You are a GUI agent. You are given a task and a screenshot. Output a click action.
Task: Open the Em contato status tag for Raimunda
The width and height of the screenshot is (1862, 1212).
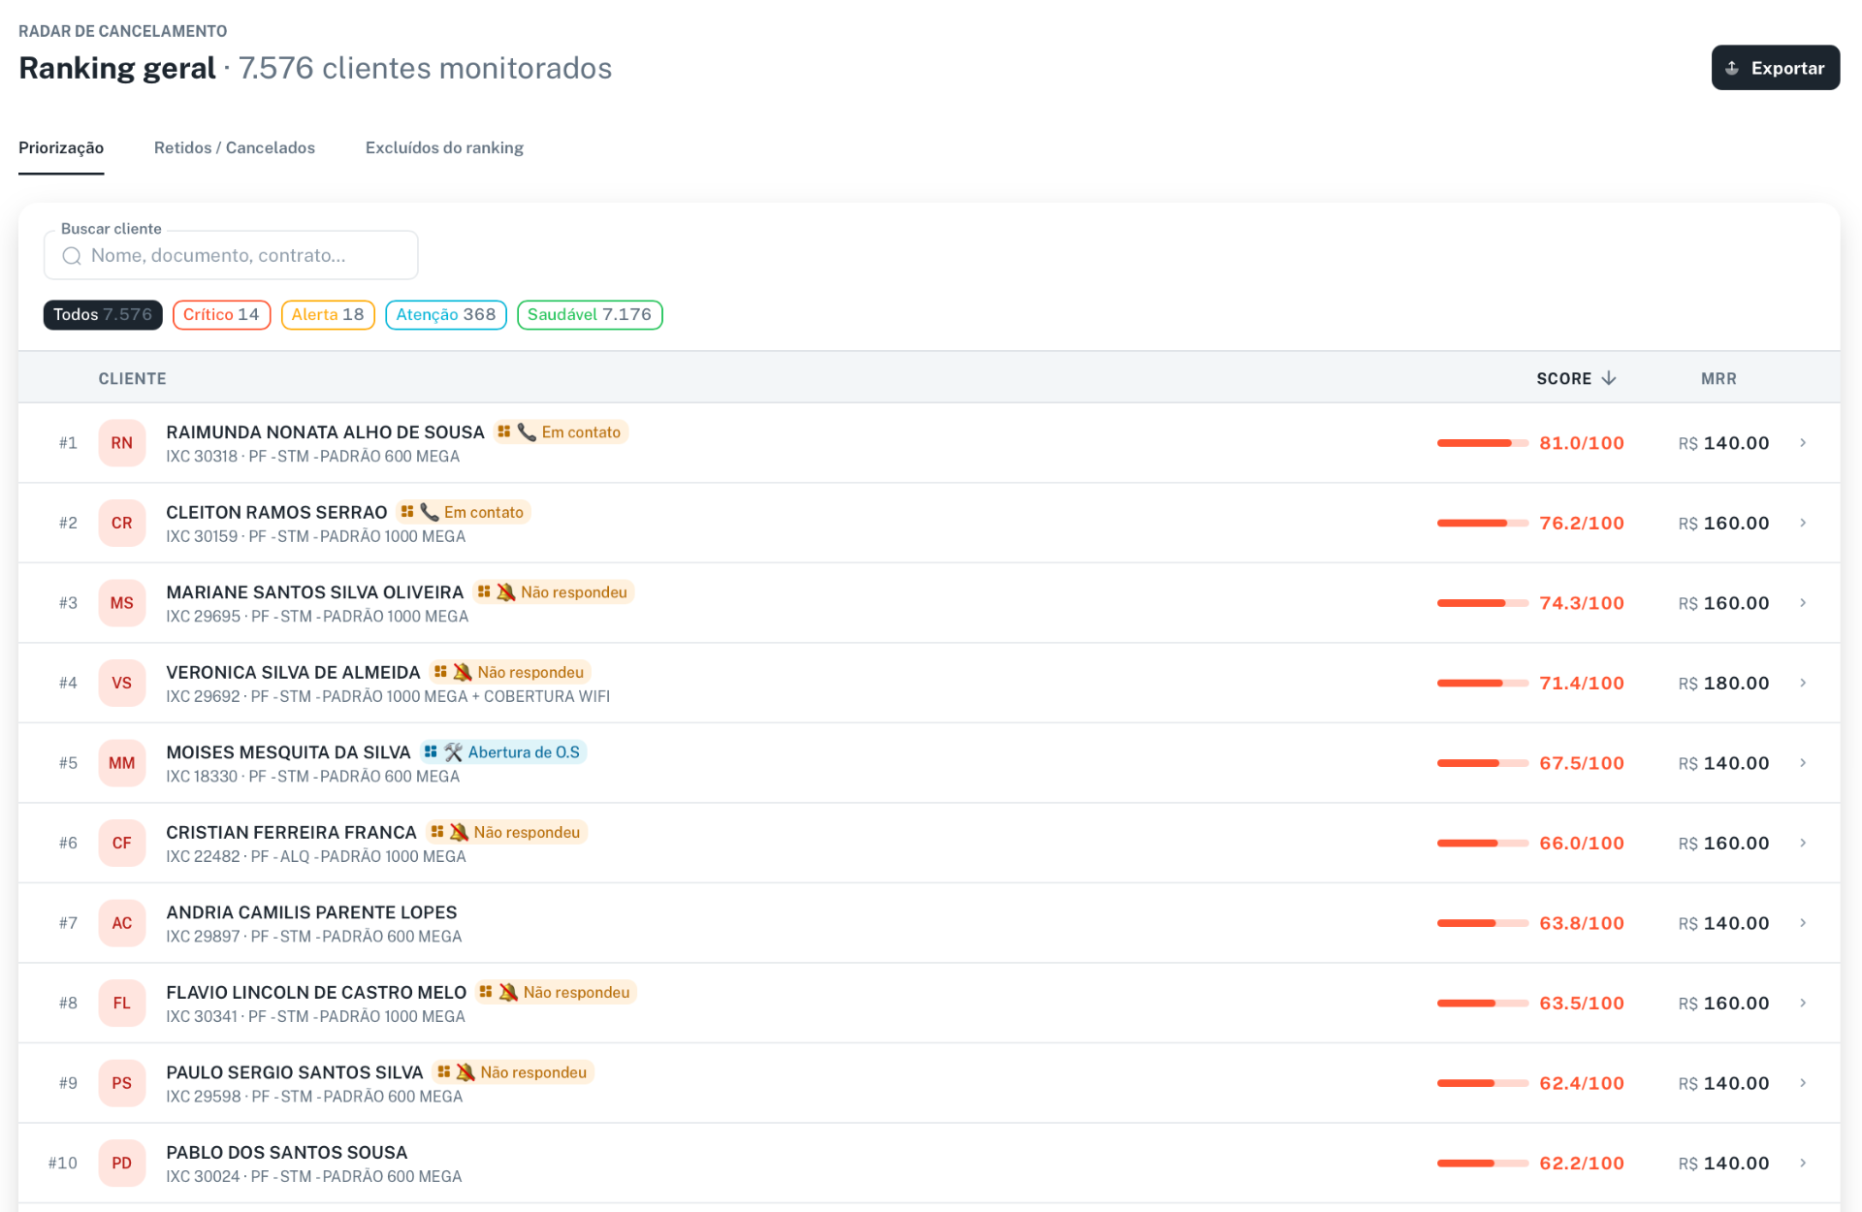pyautogui.click(x=561, y=432)
